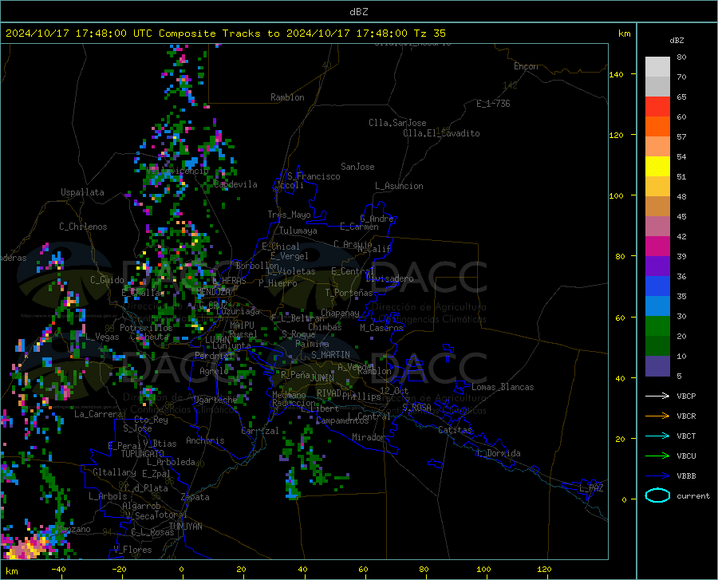718x580 pixels.
Task: Click the Mirador label
Action: click(369, 437)
